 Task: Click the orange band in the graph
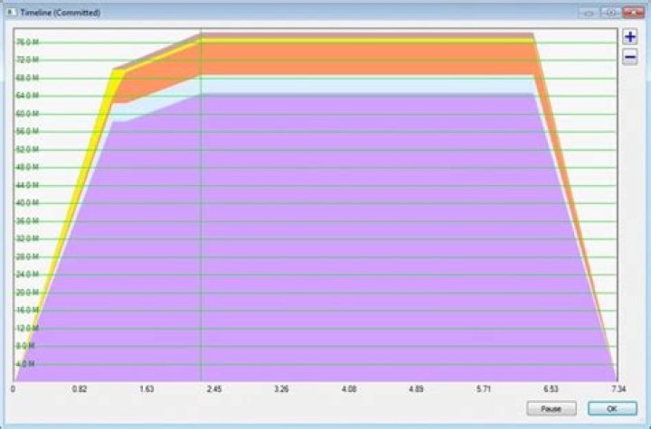click(x=365, y=59)
